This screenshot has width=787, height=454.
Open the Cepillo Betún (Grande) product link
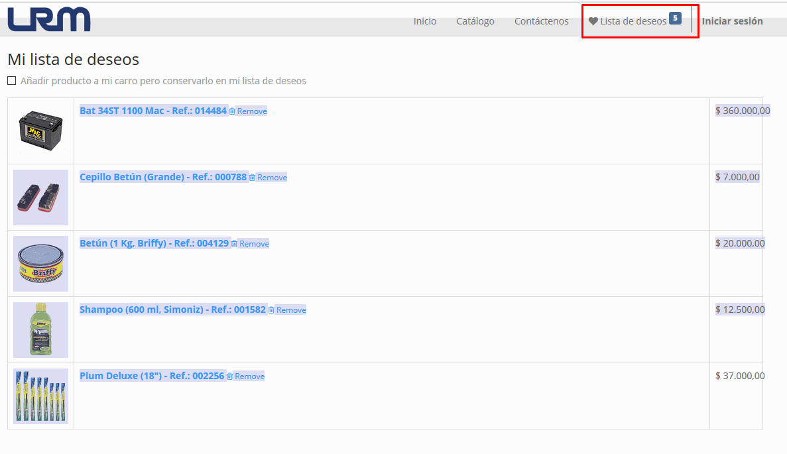pos(162,177)
